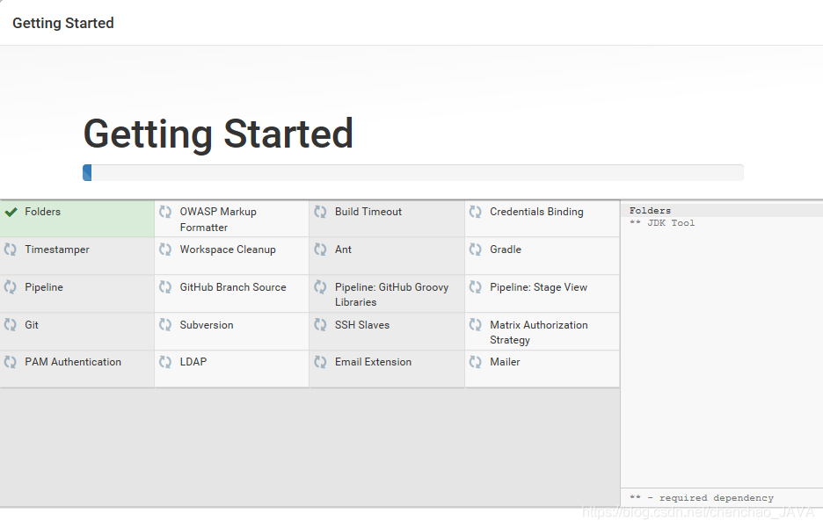Select 'Matrix Authorization Strategy' plugin text
The width and height of the screenshot is (823, 528).
pyautogui.click(x=538, y=332)
